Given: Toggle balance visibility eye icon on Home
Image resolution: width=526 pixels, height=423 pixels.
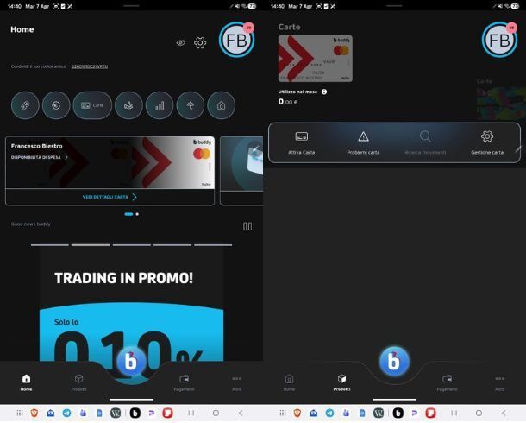Looking at the screenshot, I should tap(180, 42).
